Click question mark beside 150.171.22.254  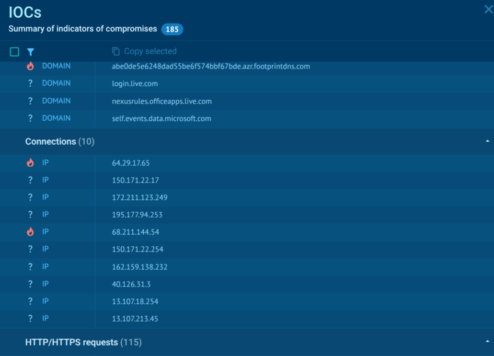tap(30, 249)
